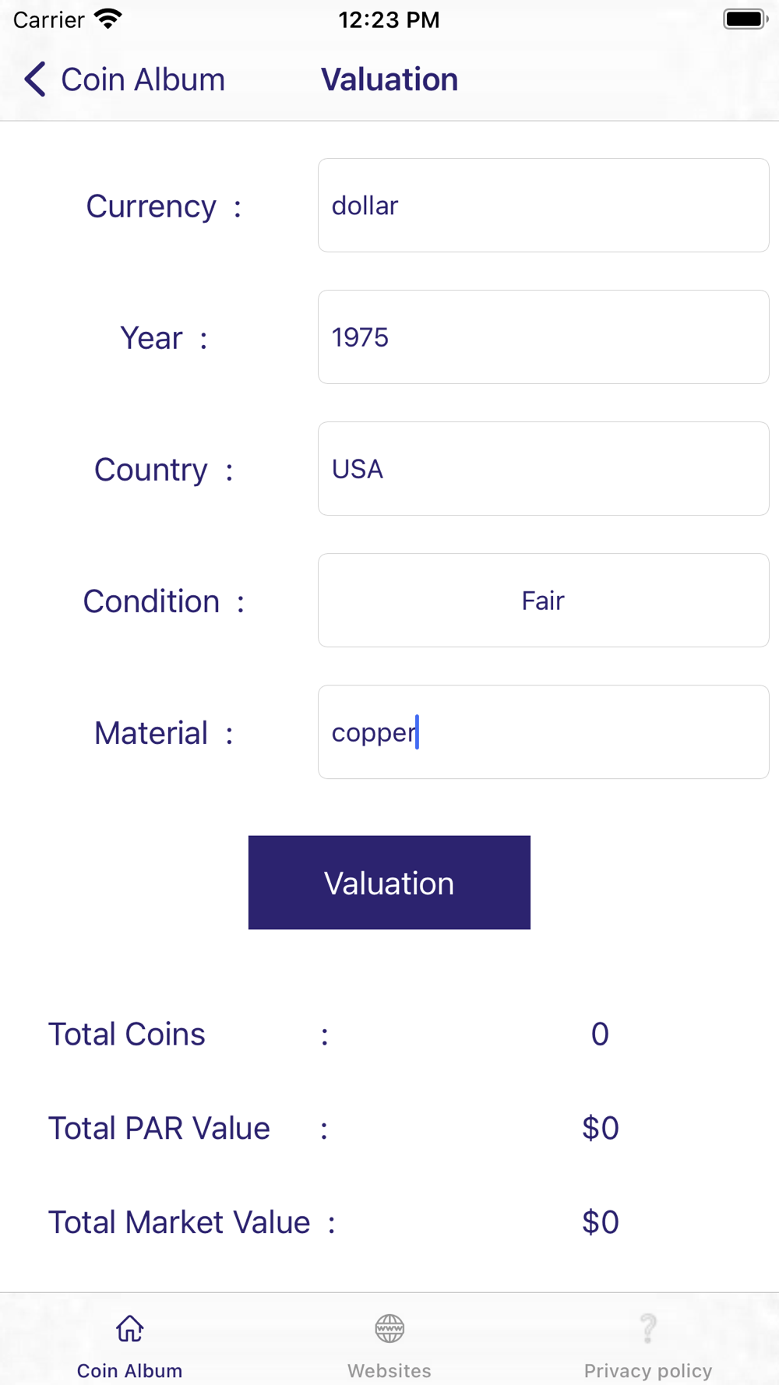Focus the Country field containing USA
The height and width of the screenshot is (1385, 779).
point(544,469)
